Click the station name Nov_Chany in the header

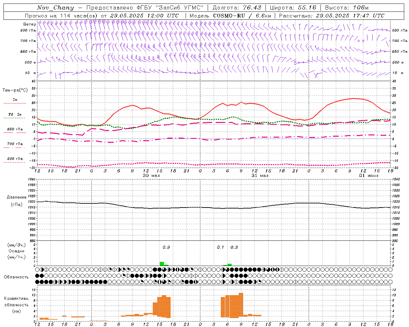pyautogui.click(x=55, y=8)
